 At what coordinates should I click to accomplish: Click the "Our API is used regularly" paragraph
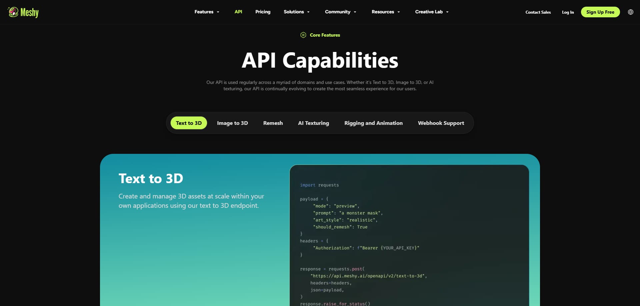pyautogui.click(x=320, y=86)
